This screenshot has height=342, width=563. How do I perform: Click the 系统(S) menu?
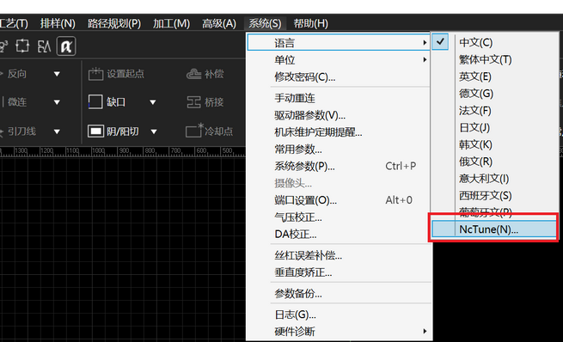click(265, 24)
